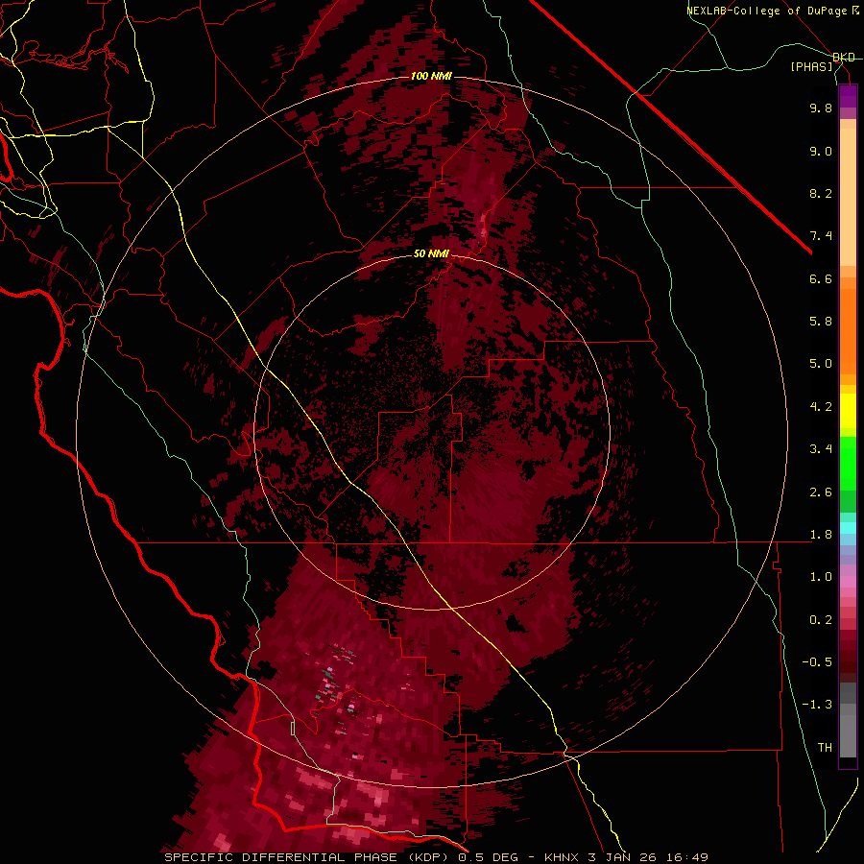Click the BKD label near the legend
This screenshot has width=864, height=864.
[843, 58]
